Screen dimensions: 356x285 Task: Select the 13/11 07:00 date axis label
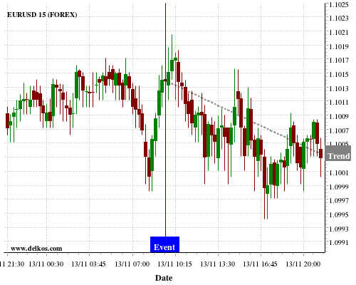pyautogui.click(x=132, y=264)
